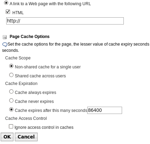Image resolution: width=150 pixels, height=144 pixels.
Task: Choose Cache never expires option
Action: pyautogui.click(x=11, y=100)
